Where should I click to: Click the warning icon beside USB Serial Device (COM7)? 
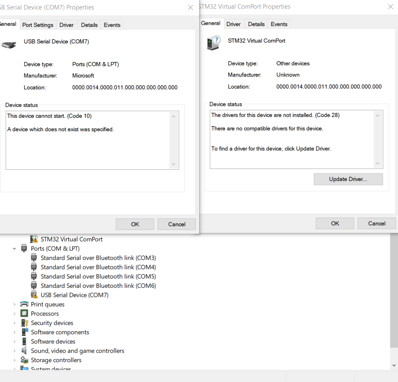34,295
